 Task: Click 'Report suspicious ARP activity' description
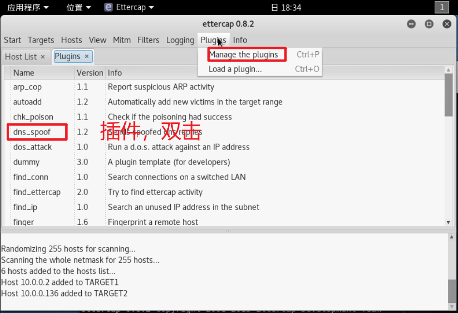click(161, 87)
